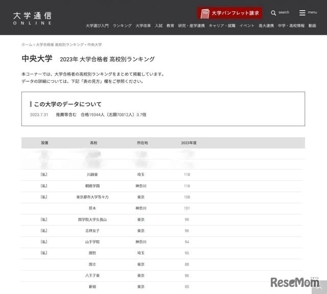Open 動画 nav item

pos(312,26)
